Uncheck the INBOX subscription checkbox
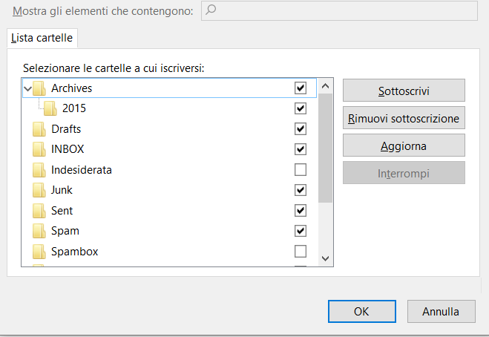Viewport: 489px width, 337px height. pyautogui.click(x=301, y=149)
